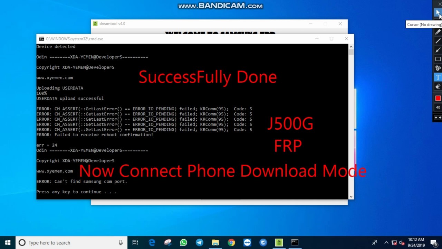This screenshot has height=249, width=442.
Task: Click 'www.xyemen.com' first occurrence text
Action: [x=55, y=77]
